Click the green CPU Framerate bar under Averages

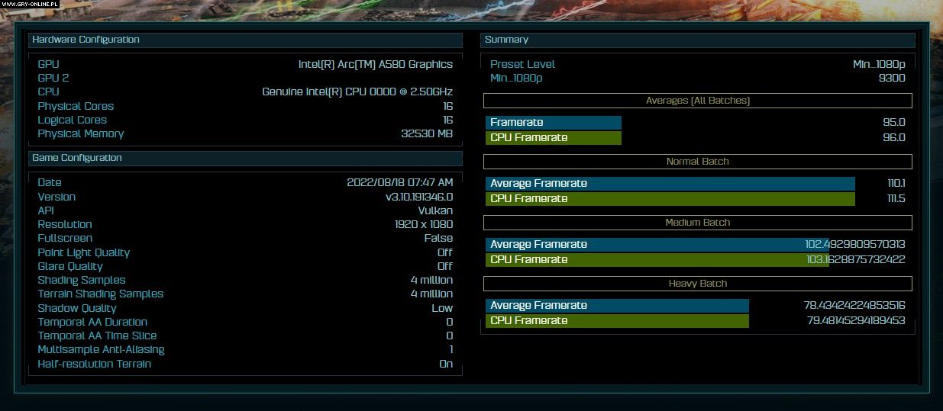[x=554, y=138]
